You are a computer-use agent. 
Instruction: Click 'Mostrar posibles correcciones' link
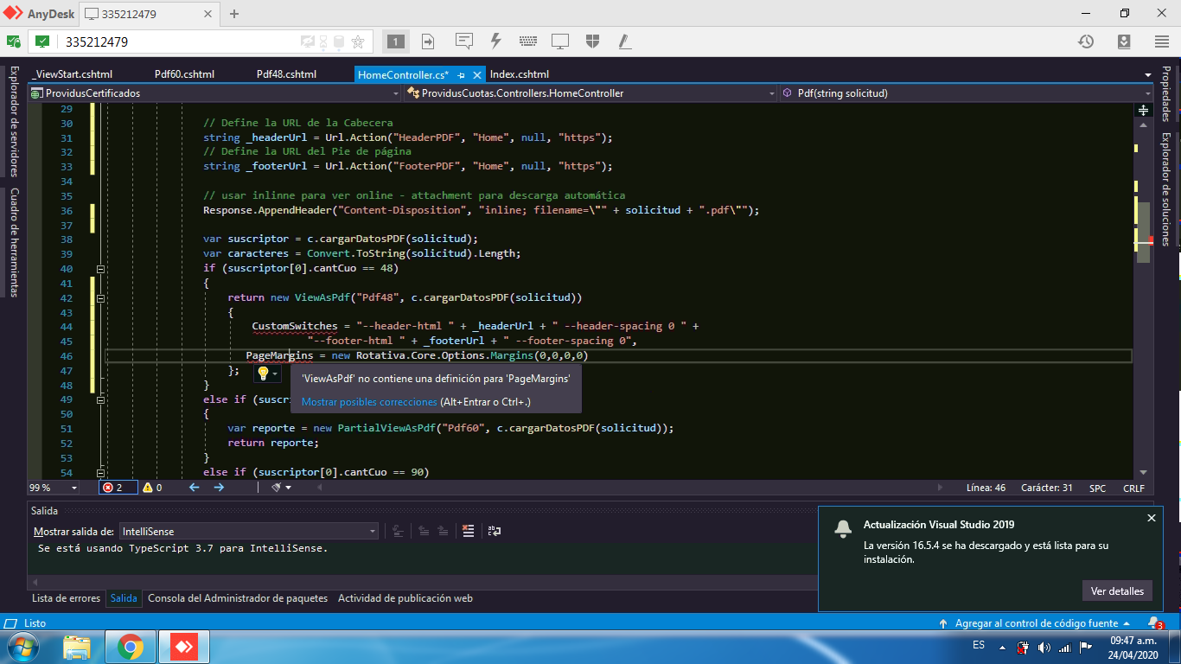click(x=369, y=402)
